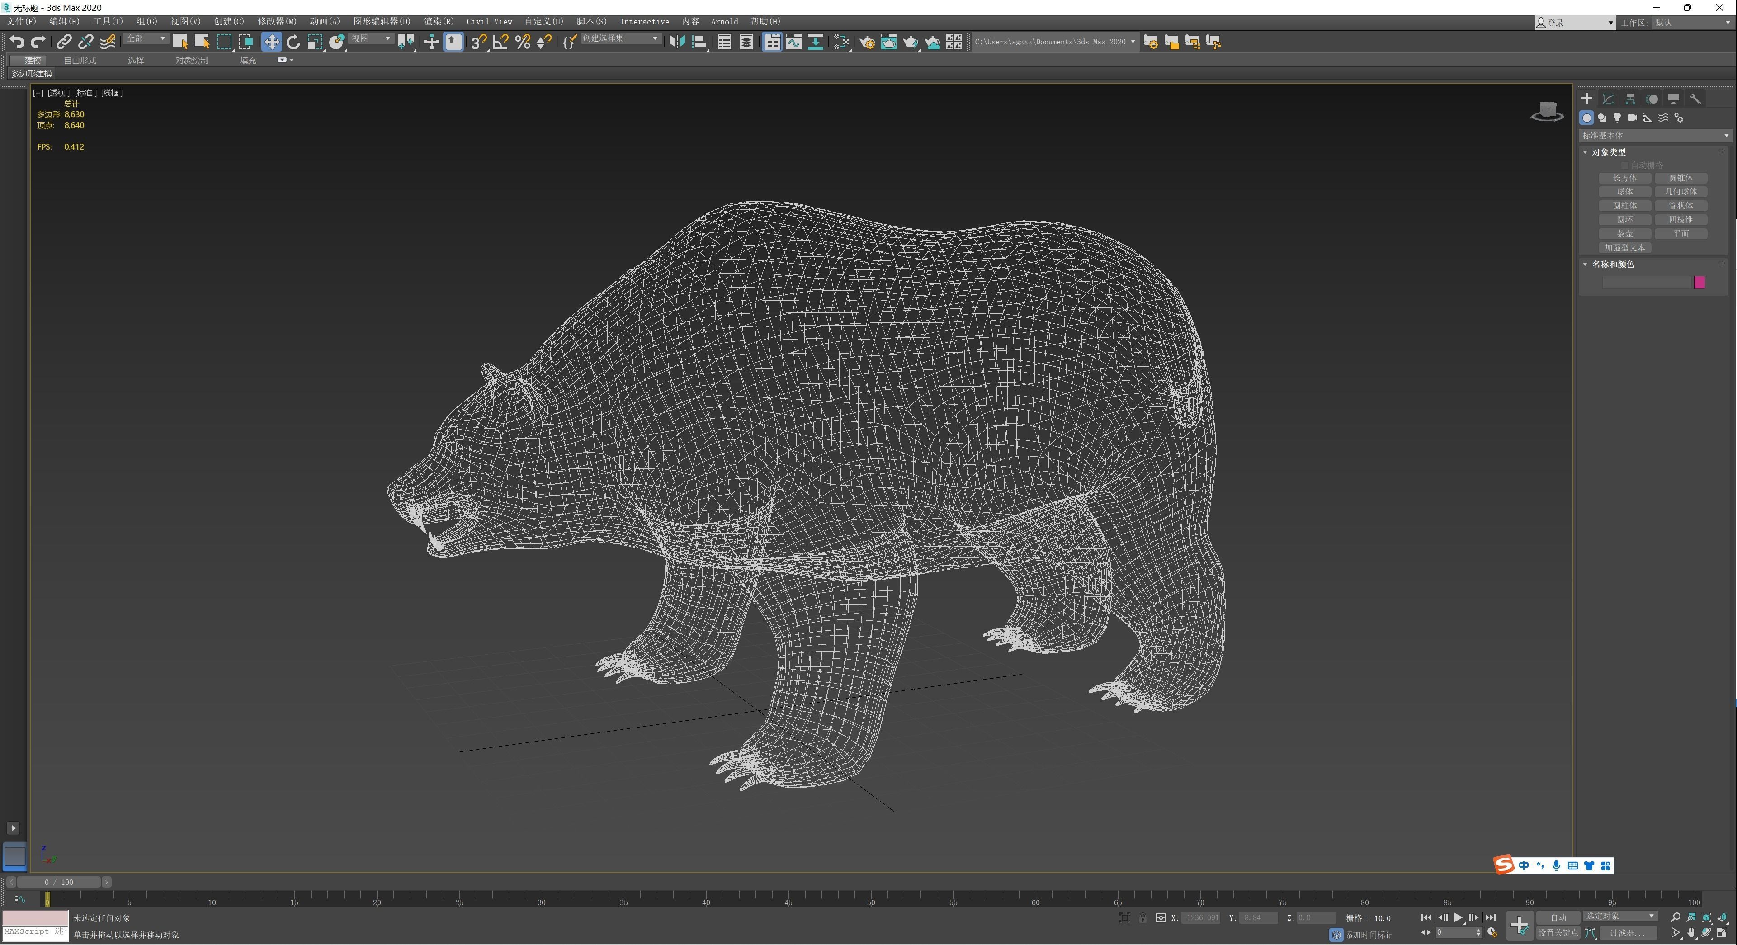Select the Cameras category icon
The width and height of the screenshot is (1737, 945).
(1633, 118)
